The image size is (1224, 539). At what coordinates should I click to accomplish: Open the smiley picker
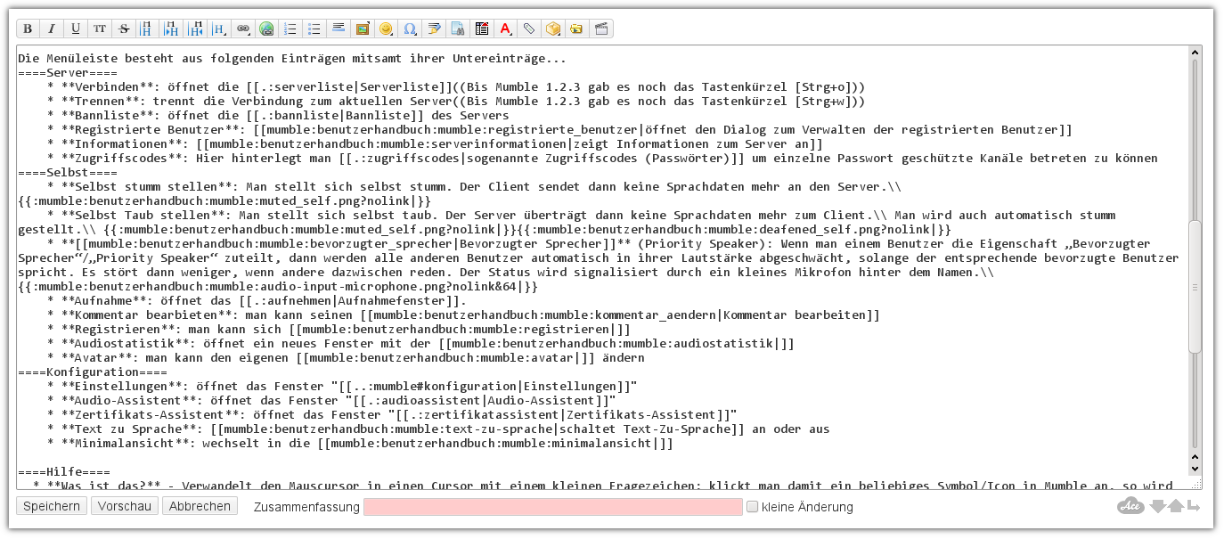point(386,29)
